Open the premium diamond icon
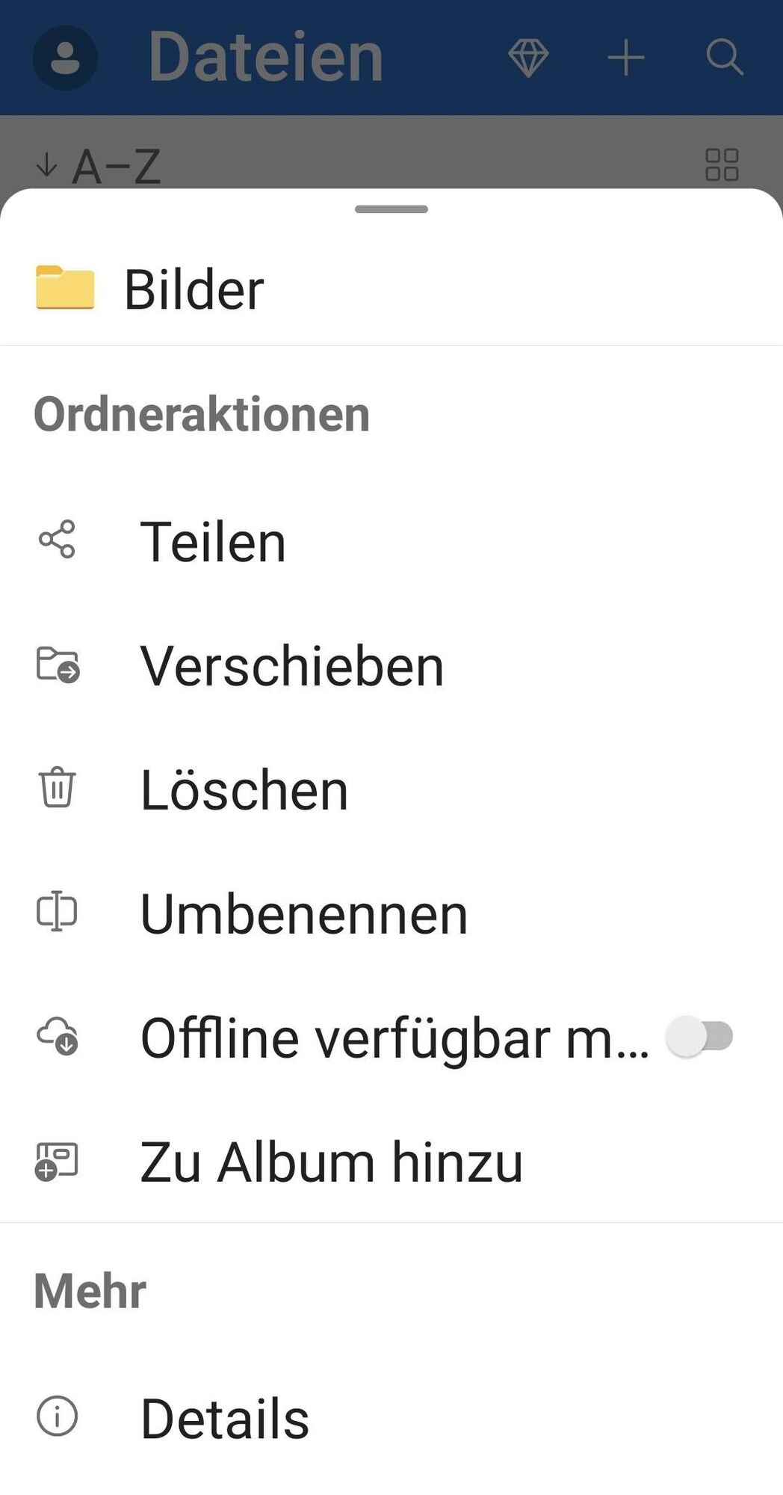 [528, 57]
